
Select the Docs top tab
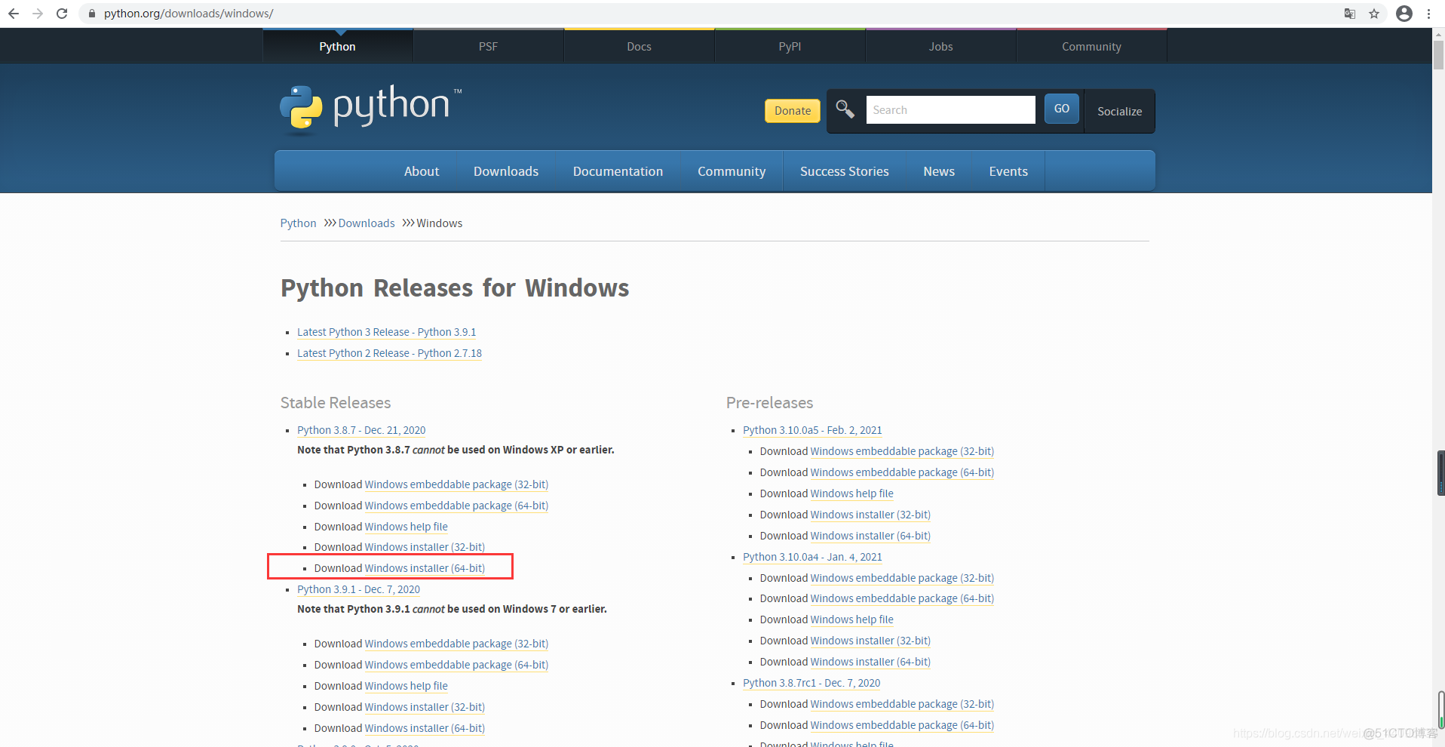639,47
